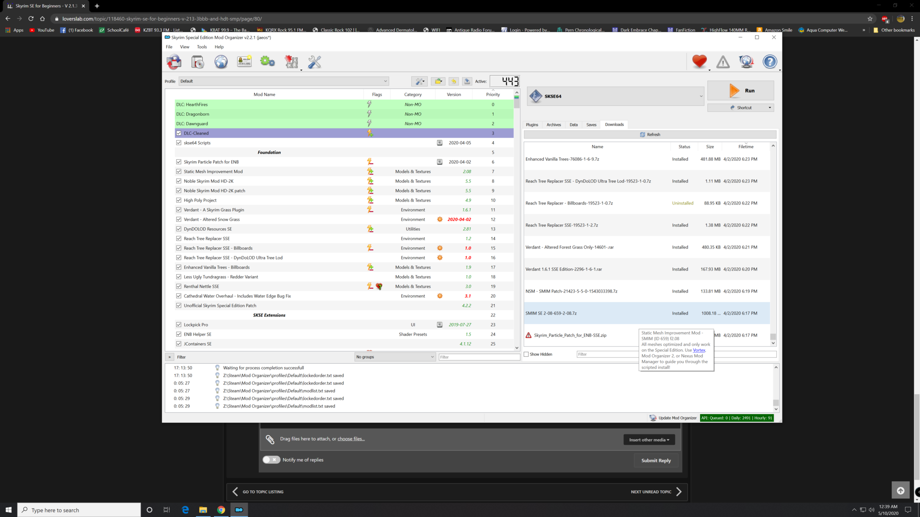This screenshot has width=920, height=517.
Task: Expand Chrome bookmarks overflow chevron
Action: (863, 30)
